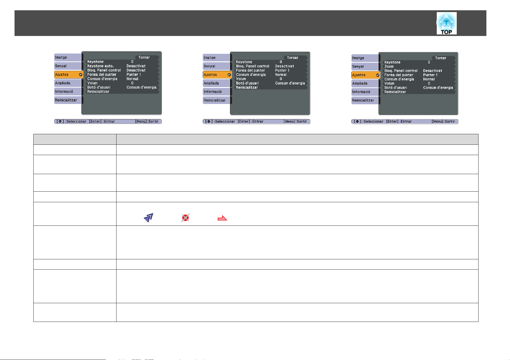The image size is (510, 360).
Task: Click enter icon on Ajustos tab in left menu
Action: coord(81,74)
